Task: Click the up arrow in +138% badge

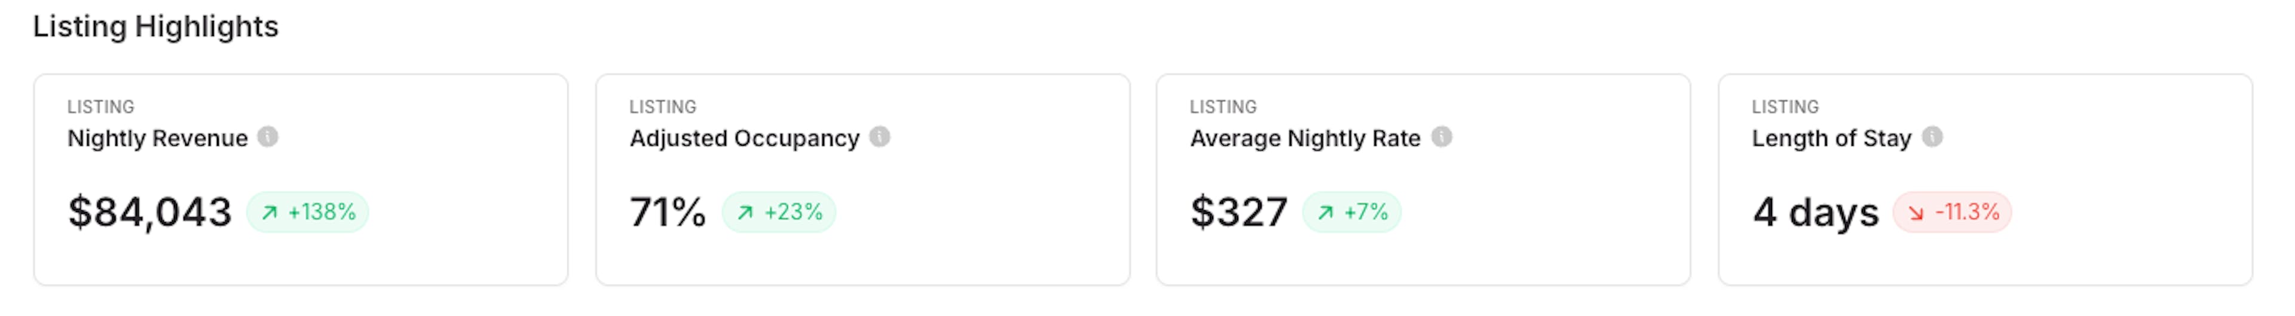Action: point(269,213)
